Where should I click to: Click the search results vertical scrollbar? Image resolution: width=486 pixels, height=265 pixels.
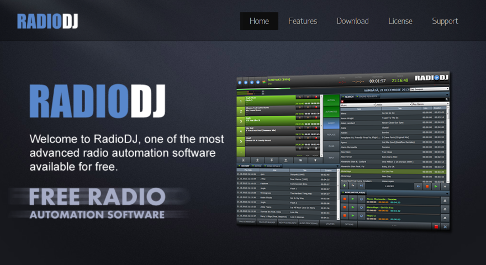point(448,145)
